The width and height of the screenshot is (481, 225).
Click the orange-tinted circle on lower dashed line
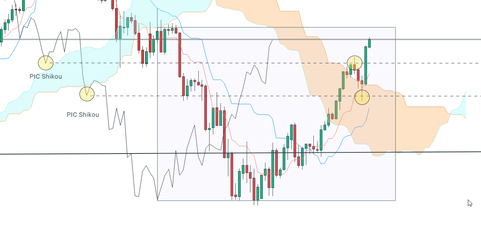[362, 97]
